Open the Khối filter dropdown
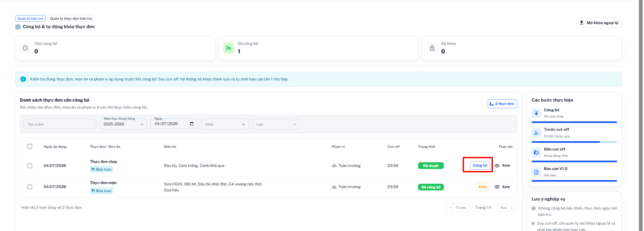 point(225,124)
